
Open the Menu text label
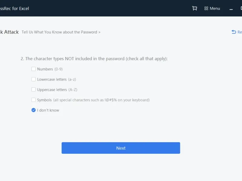click(215, 8)
